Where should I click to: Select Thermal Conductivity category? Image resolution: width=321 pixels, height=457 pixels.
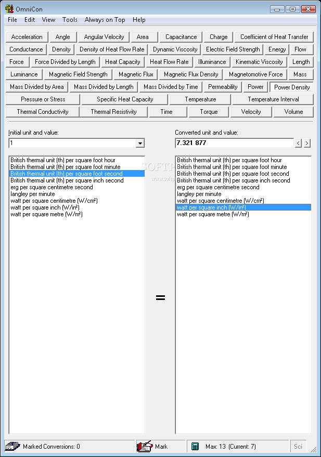43,112
